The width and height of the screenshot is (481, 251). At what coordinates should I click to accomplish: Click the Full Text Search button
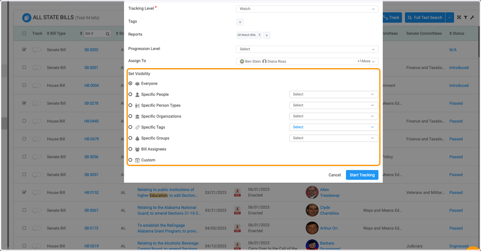point(425,17)
